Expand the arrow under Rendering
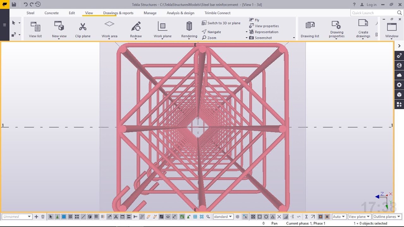The width and height of the screenshot is (404, 227). point(189,39)
